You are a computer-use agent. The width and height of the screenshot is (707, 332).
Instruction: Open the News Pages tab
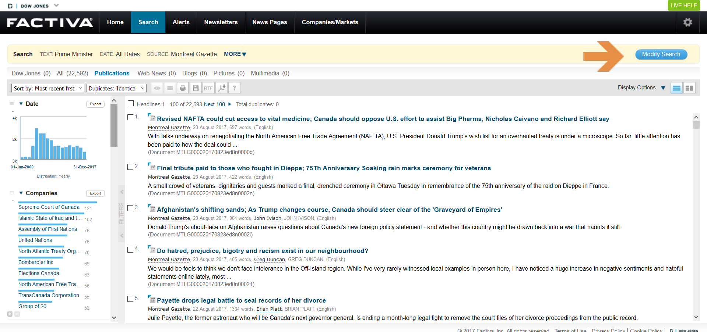270,22
